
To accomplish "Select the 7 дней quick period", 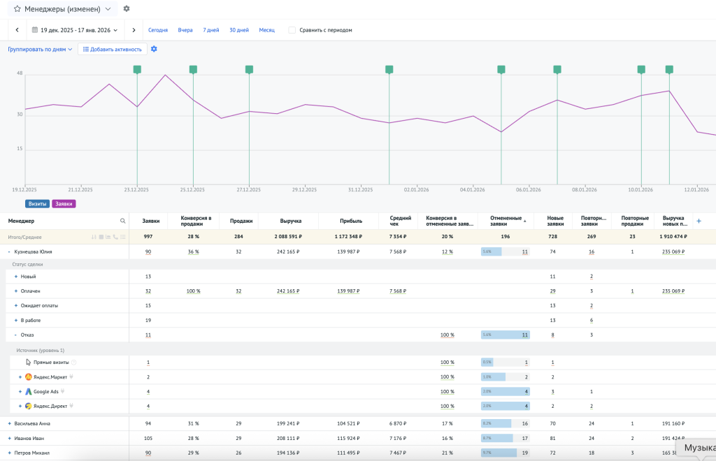I will (x=210, y=30).
